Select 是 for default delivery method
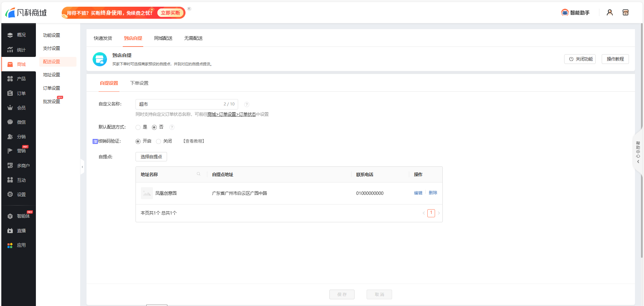The width and height of the screenshot is (644, 306). [138, 127]
